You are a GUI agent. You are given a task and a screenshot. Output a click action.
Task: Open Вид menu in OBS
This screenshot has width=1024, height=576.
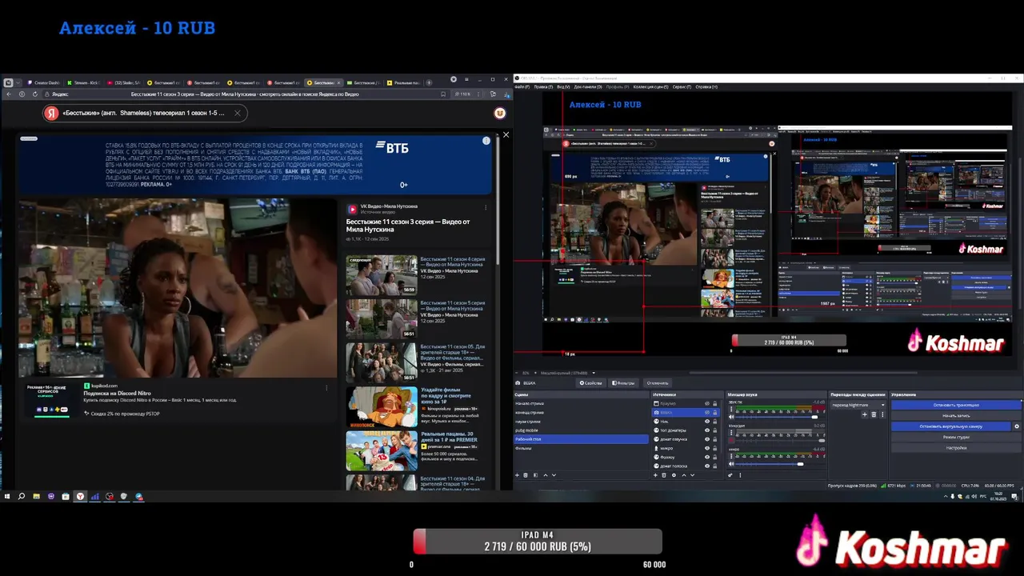563,86
